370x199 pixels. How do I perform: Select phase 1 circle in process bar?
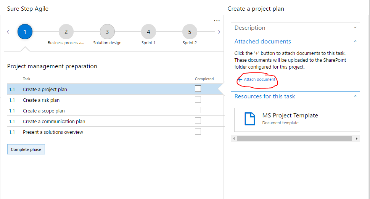(25, 32)
